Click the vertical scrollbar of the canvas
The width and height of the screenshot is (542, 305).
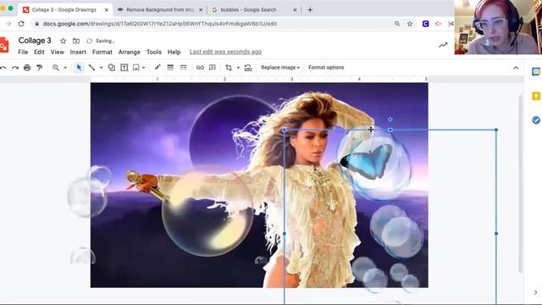521,184
